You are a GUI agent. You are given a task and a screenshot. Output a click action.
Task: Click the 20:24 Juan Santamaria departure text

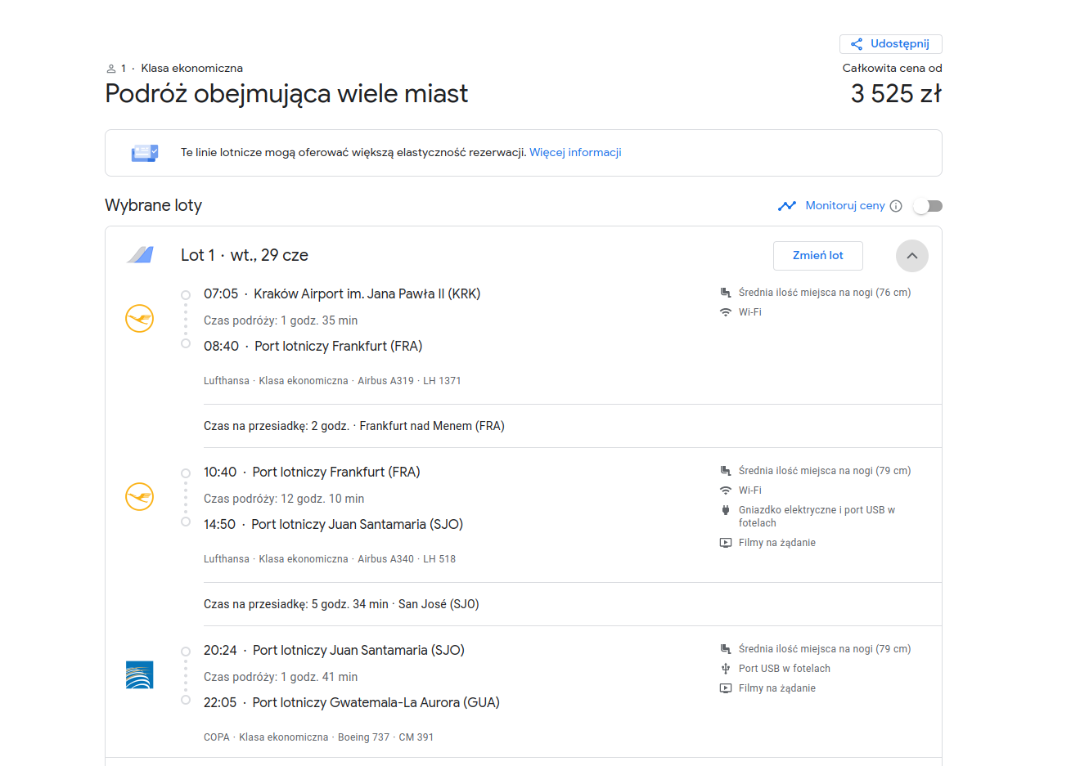click(x=334, y=651)
